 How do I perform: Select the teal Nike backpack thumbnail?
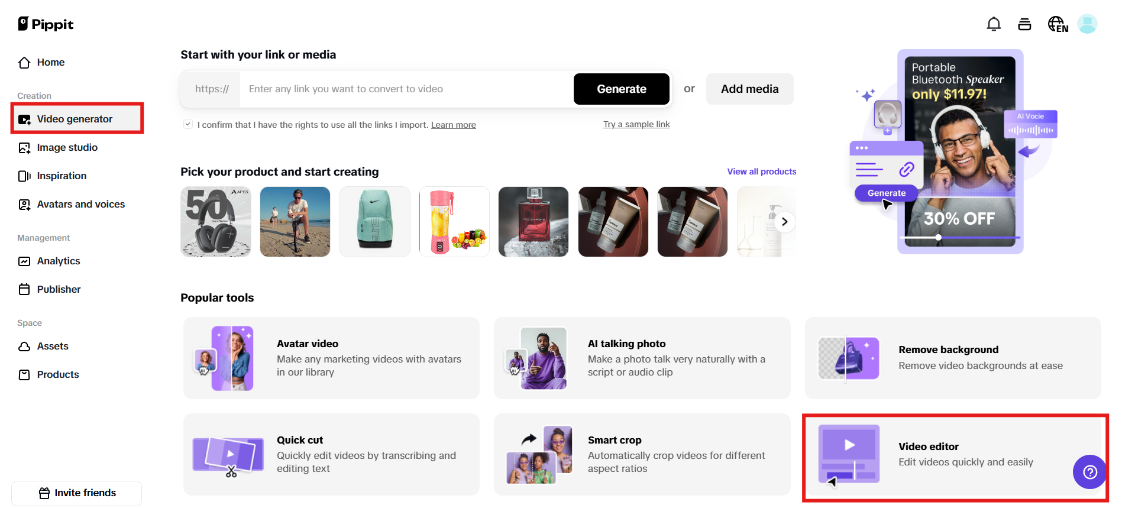375,222
